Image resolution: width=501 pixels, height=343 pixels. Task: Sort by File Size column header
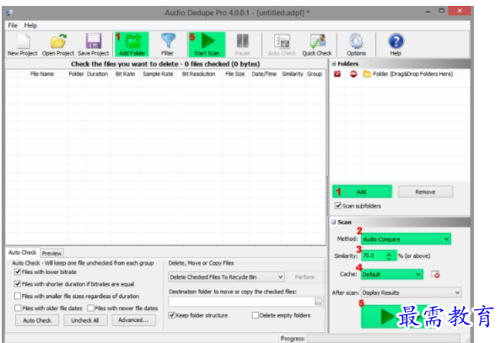(235, 74)
